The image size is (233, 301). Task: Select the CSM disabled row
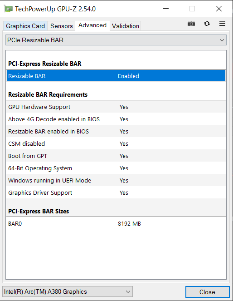[x=116, y=143]
